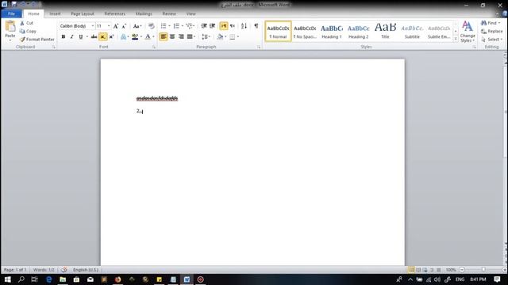Decrease paragraph indent
Image resolution: width=508 pixels, height=285 pixels.
point(204,26)
